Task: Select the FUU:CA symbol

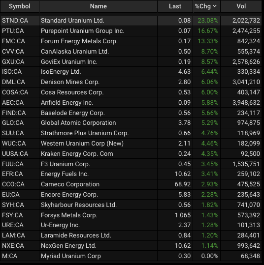Action: (13, 164)
